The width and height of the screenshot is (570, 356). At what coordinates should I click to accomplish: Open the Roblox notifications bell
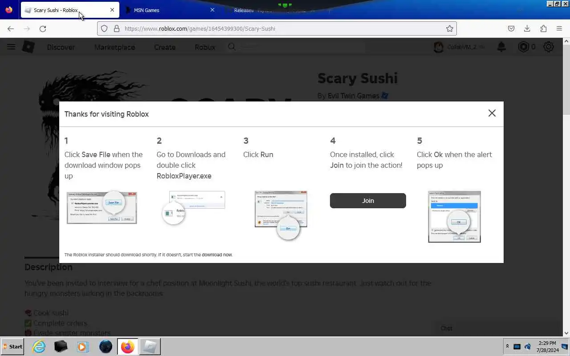tap(501, 47)
